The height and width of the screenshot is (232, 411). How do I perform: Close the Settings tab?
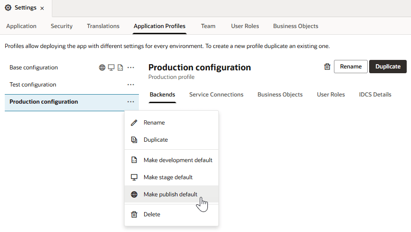(42, 9)
